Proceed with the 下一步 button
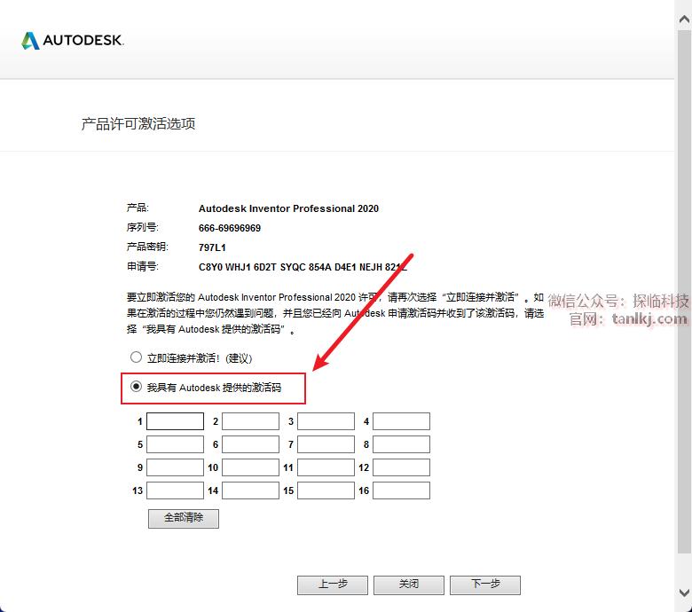Viewport: 692px width, 612px height. 485,585
